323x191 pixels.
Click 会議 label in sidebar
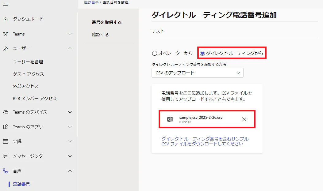[17, 141]
